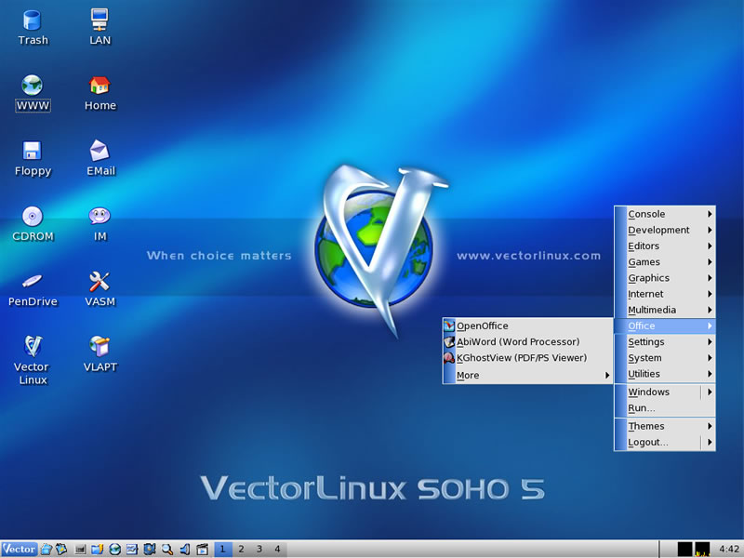
Task: Switch to workspace 3 in pager
Action: pos(259,549)
